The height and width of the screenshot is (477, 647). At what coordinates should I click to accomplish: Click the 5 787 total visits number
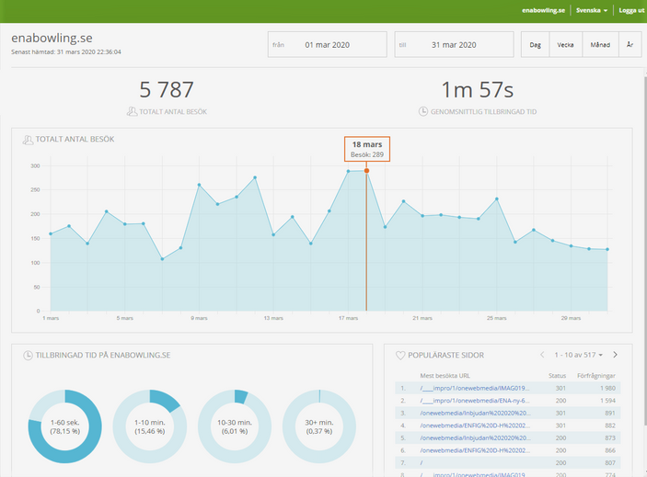click(167, 90)
